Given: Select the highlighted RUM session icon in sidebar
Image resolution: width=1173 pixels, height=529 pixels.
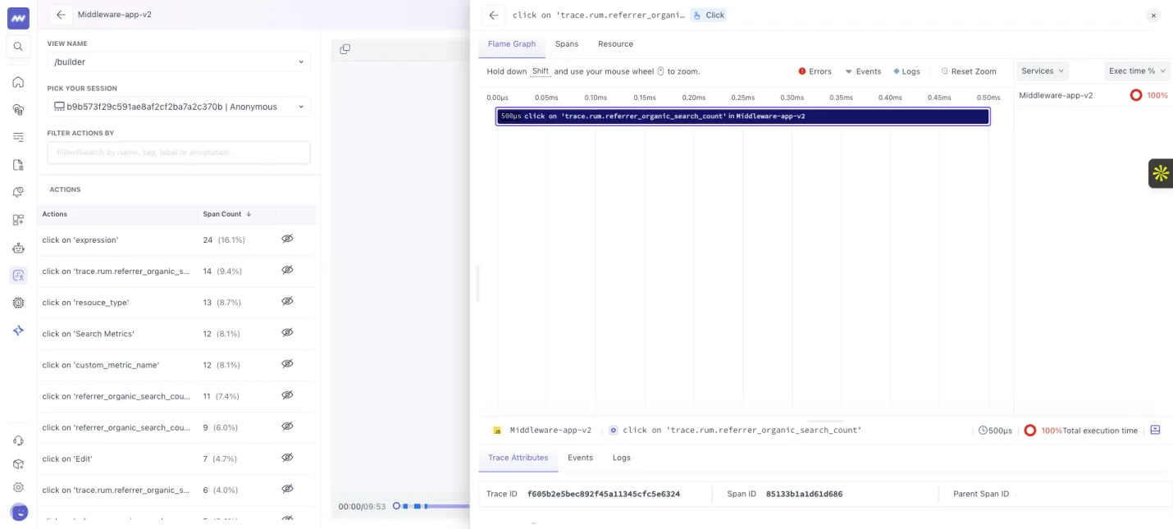Looking at the screenshot, I should point(18,276).
